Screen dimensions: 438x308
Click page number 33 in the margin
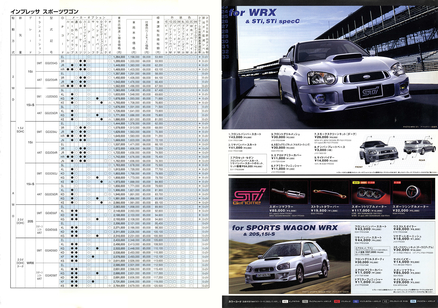coord(225,57)
